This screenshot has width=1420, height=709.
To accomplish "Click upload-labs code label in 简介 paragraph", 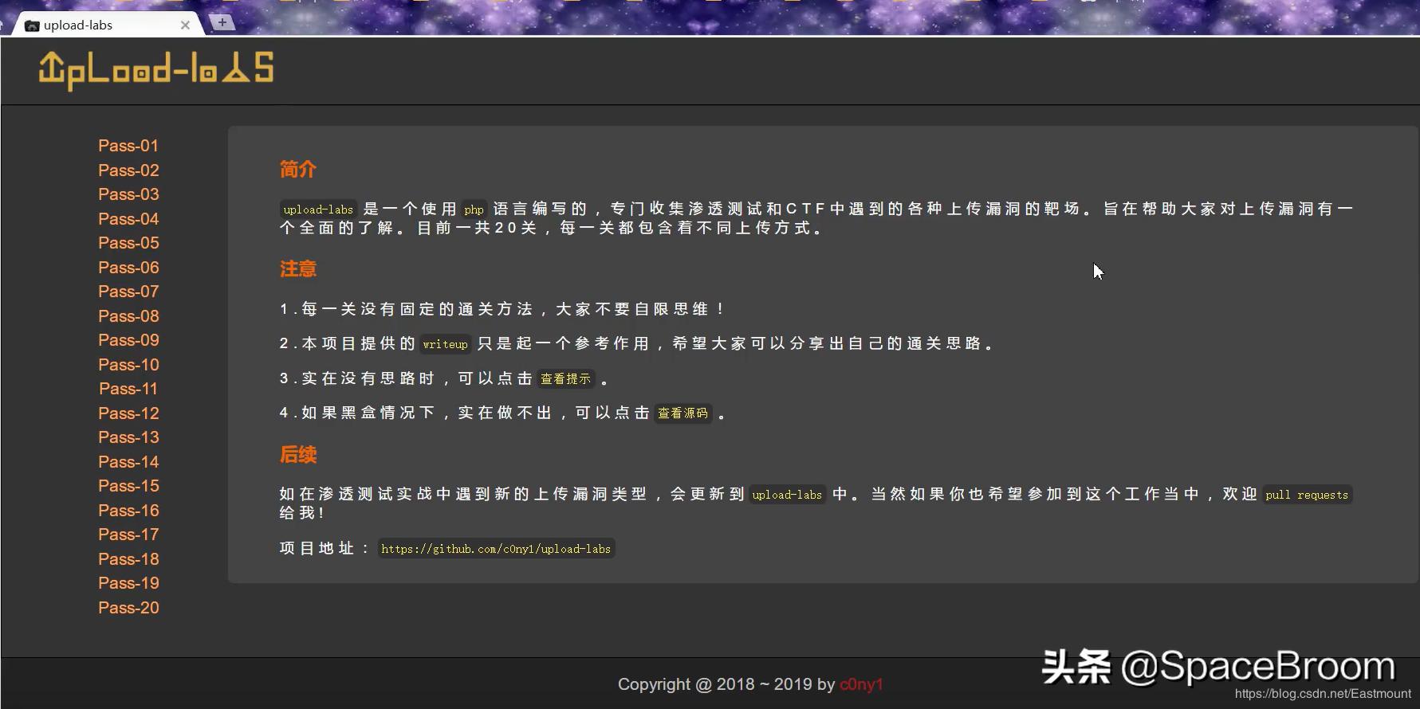I will click(x=318, y=210).
